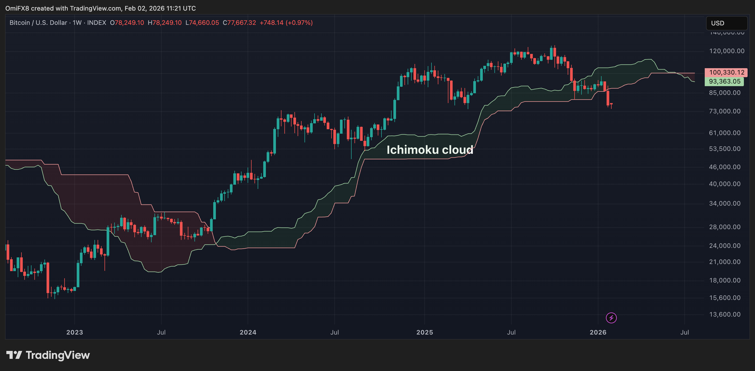
Task: Toggle the USD currency unit button
Action: (727, 23)
